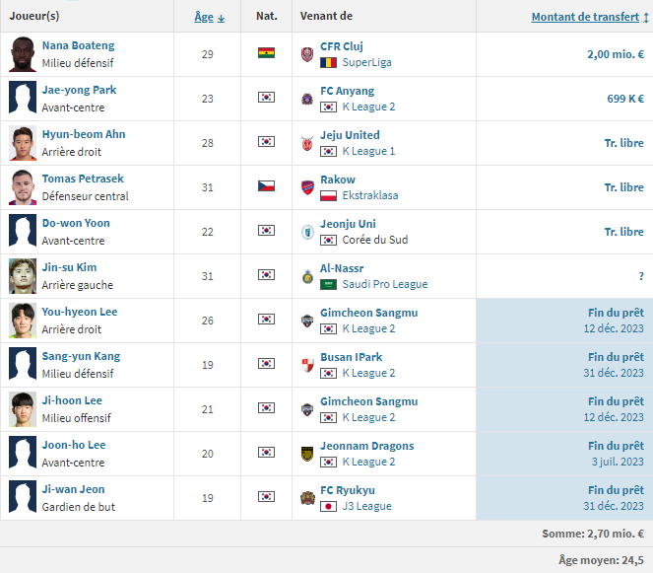Screen dimensions: 653x573
Task: Click the Jeonnam Dragons club crest
Action: pos(307,454)
